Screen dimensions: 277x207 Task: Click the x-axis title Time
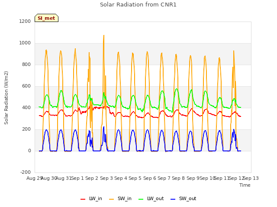pyautogui.click(x=245, y=185)
